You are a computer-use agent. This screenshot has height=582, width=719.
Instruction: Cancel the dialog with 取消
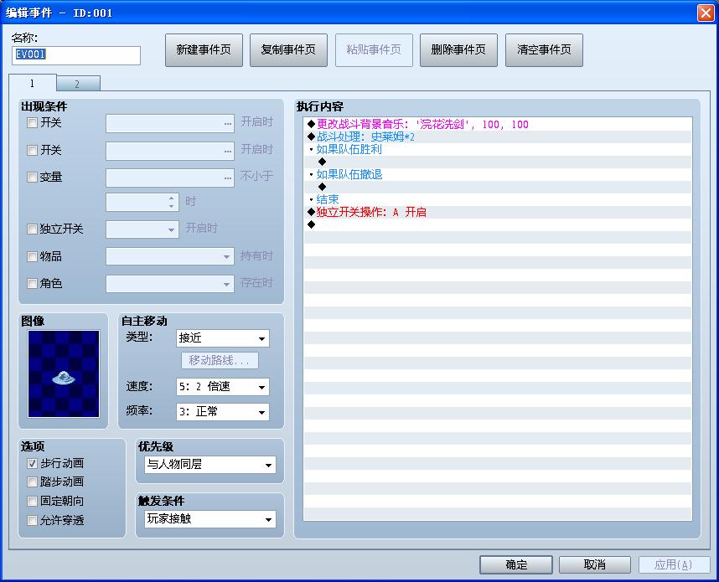coord(595,564)
